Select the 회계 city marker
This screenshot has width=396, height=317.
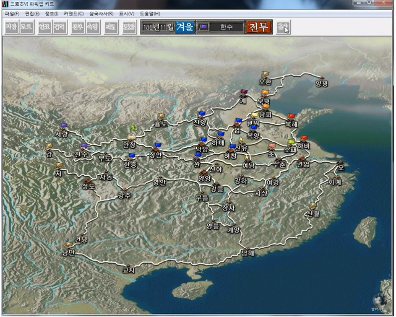pos(335,180)
